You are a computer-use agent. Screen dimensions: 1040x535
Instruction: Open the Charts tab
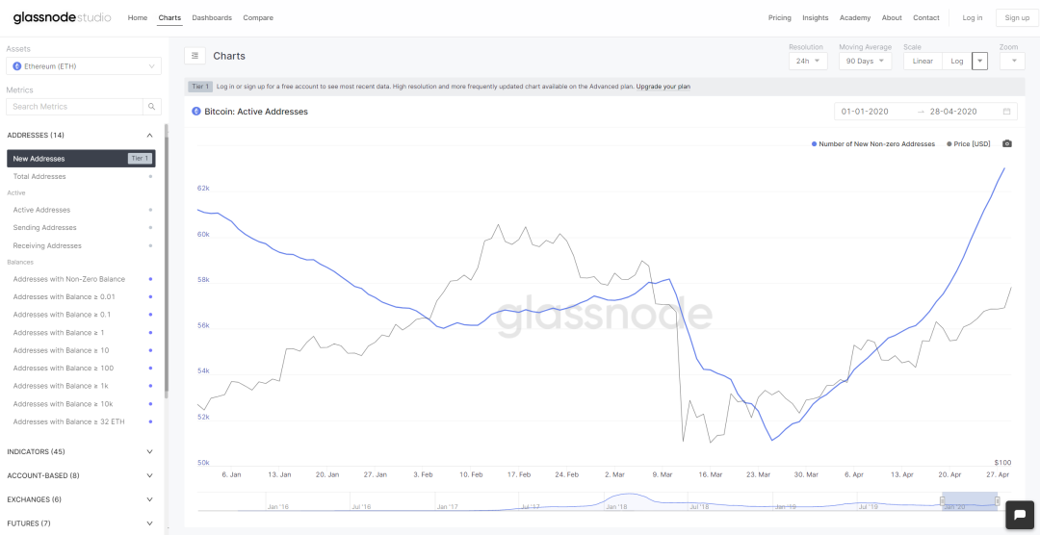point(169,18)
